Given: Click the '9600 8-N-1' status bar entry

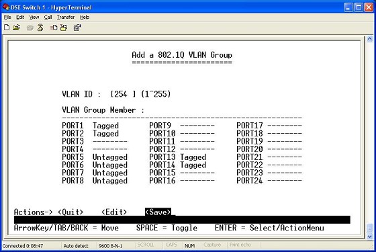Looking at the screenshot, I should pos(111,246).
